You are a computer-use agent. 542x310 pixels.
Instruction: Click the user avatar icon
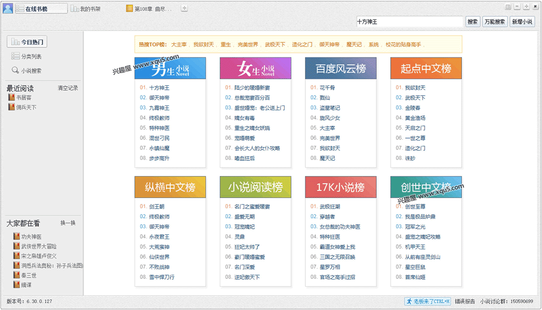pos(8,8)
